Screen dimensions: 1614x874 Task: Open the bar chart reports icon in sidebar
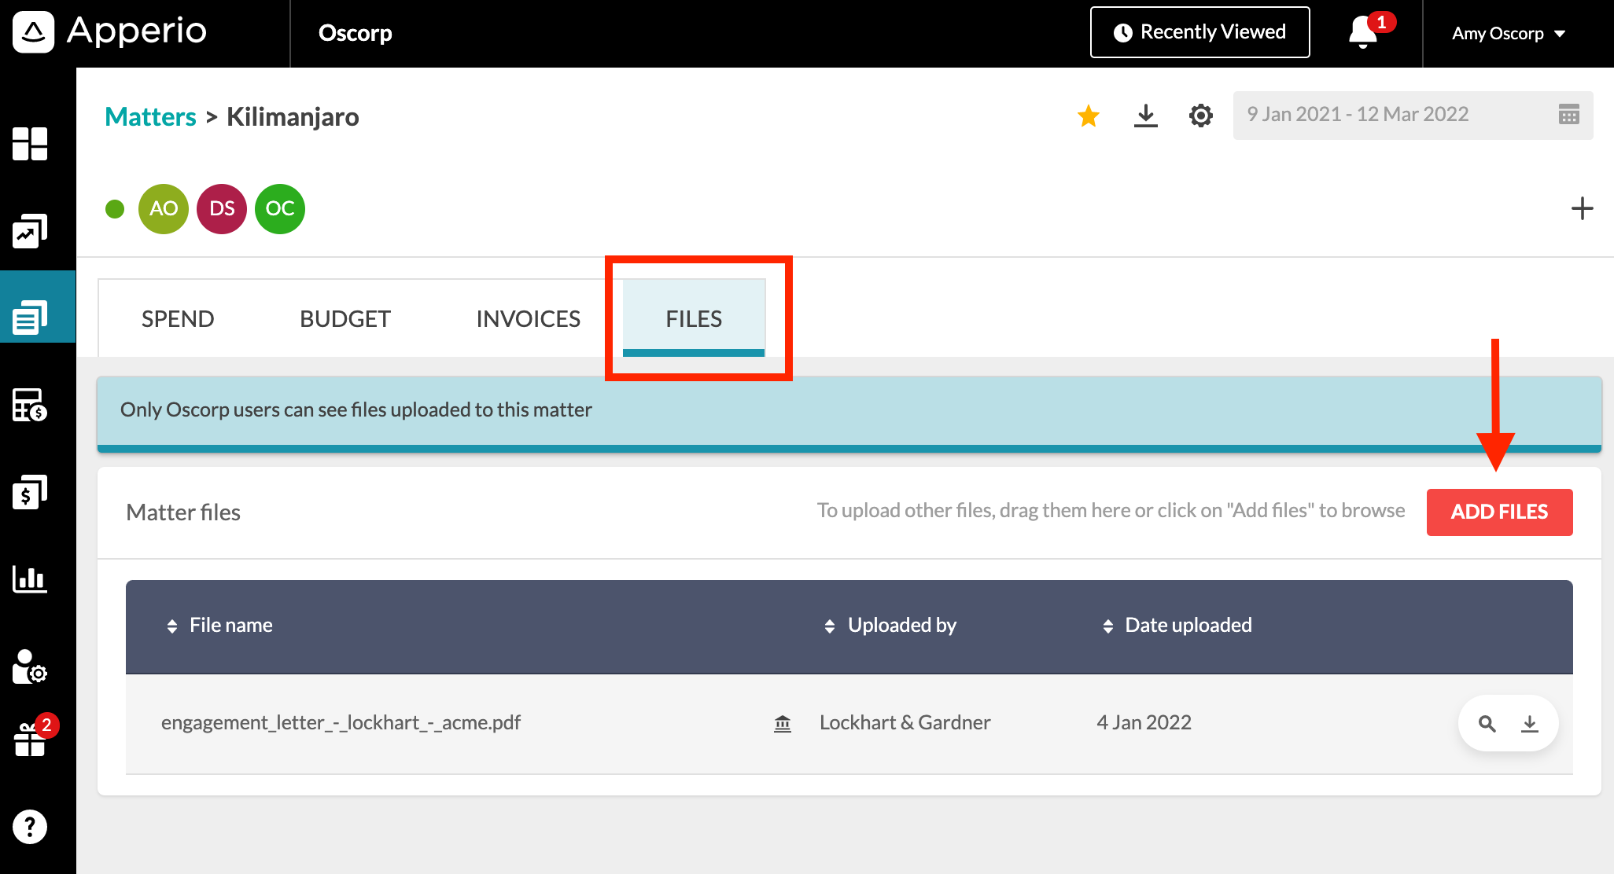(x=30, y=579)
